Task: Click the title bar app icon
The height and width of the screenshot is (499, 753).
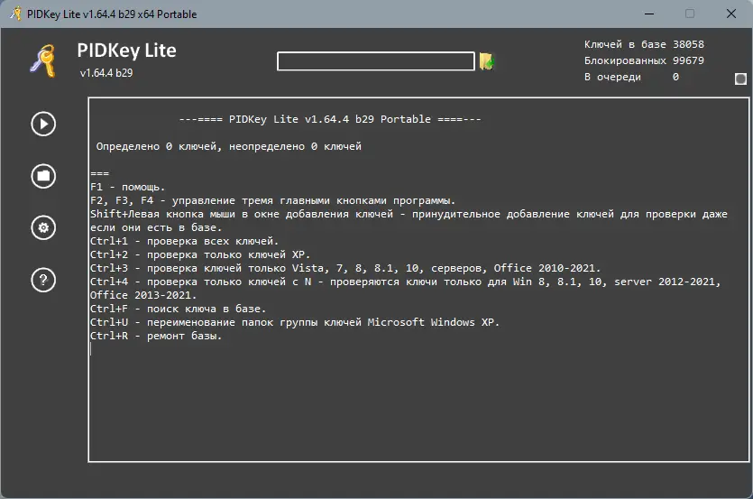Action: pos(16,14)
